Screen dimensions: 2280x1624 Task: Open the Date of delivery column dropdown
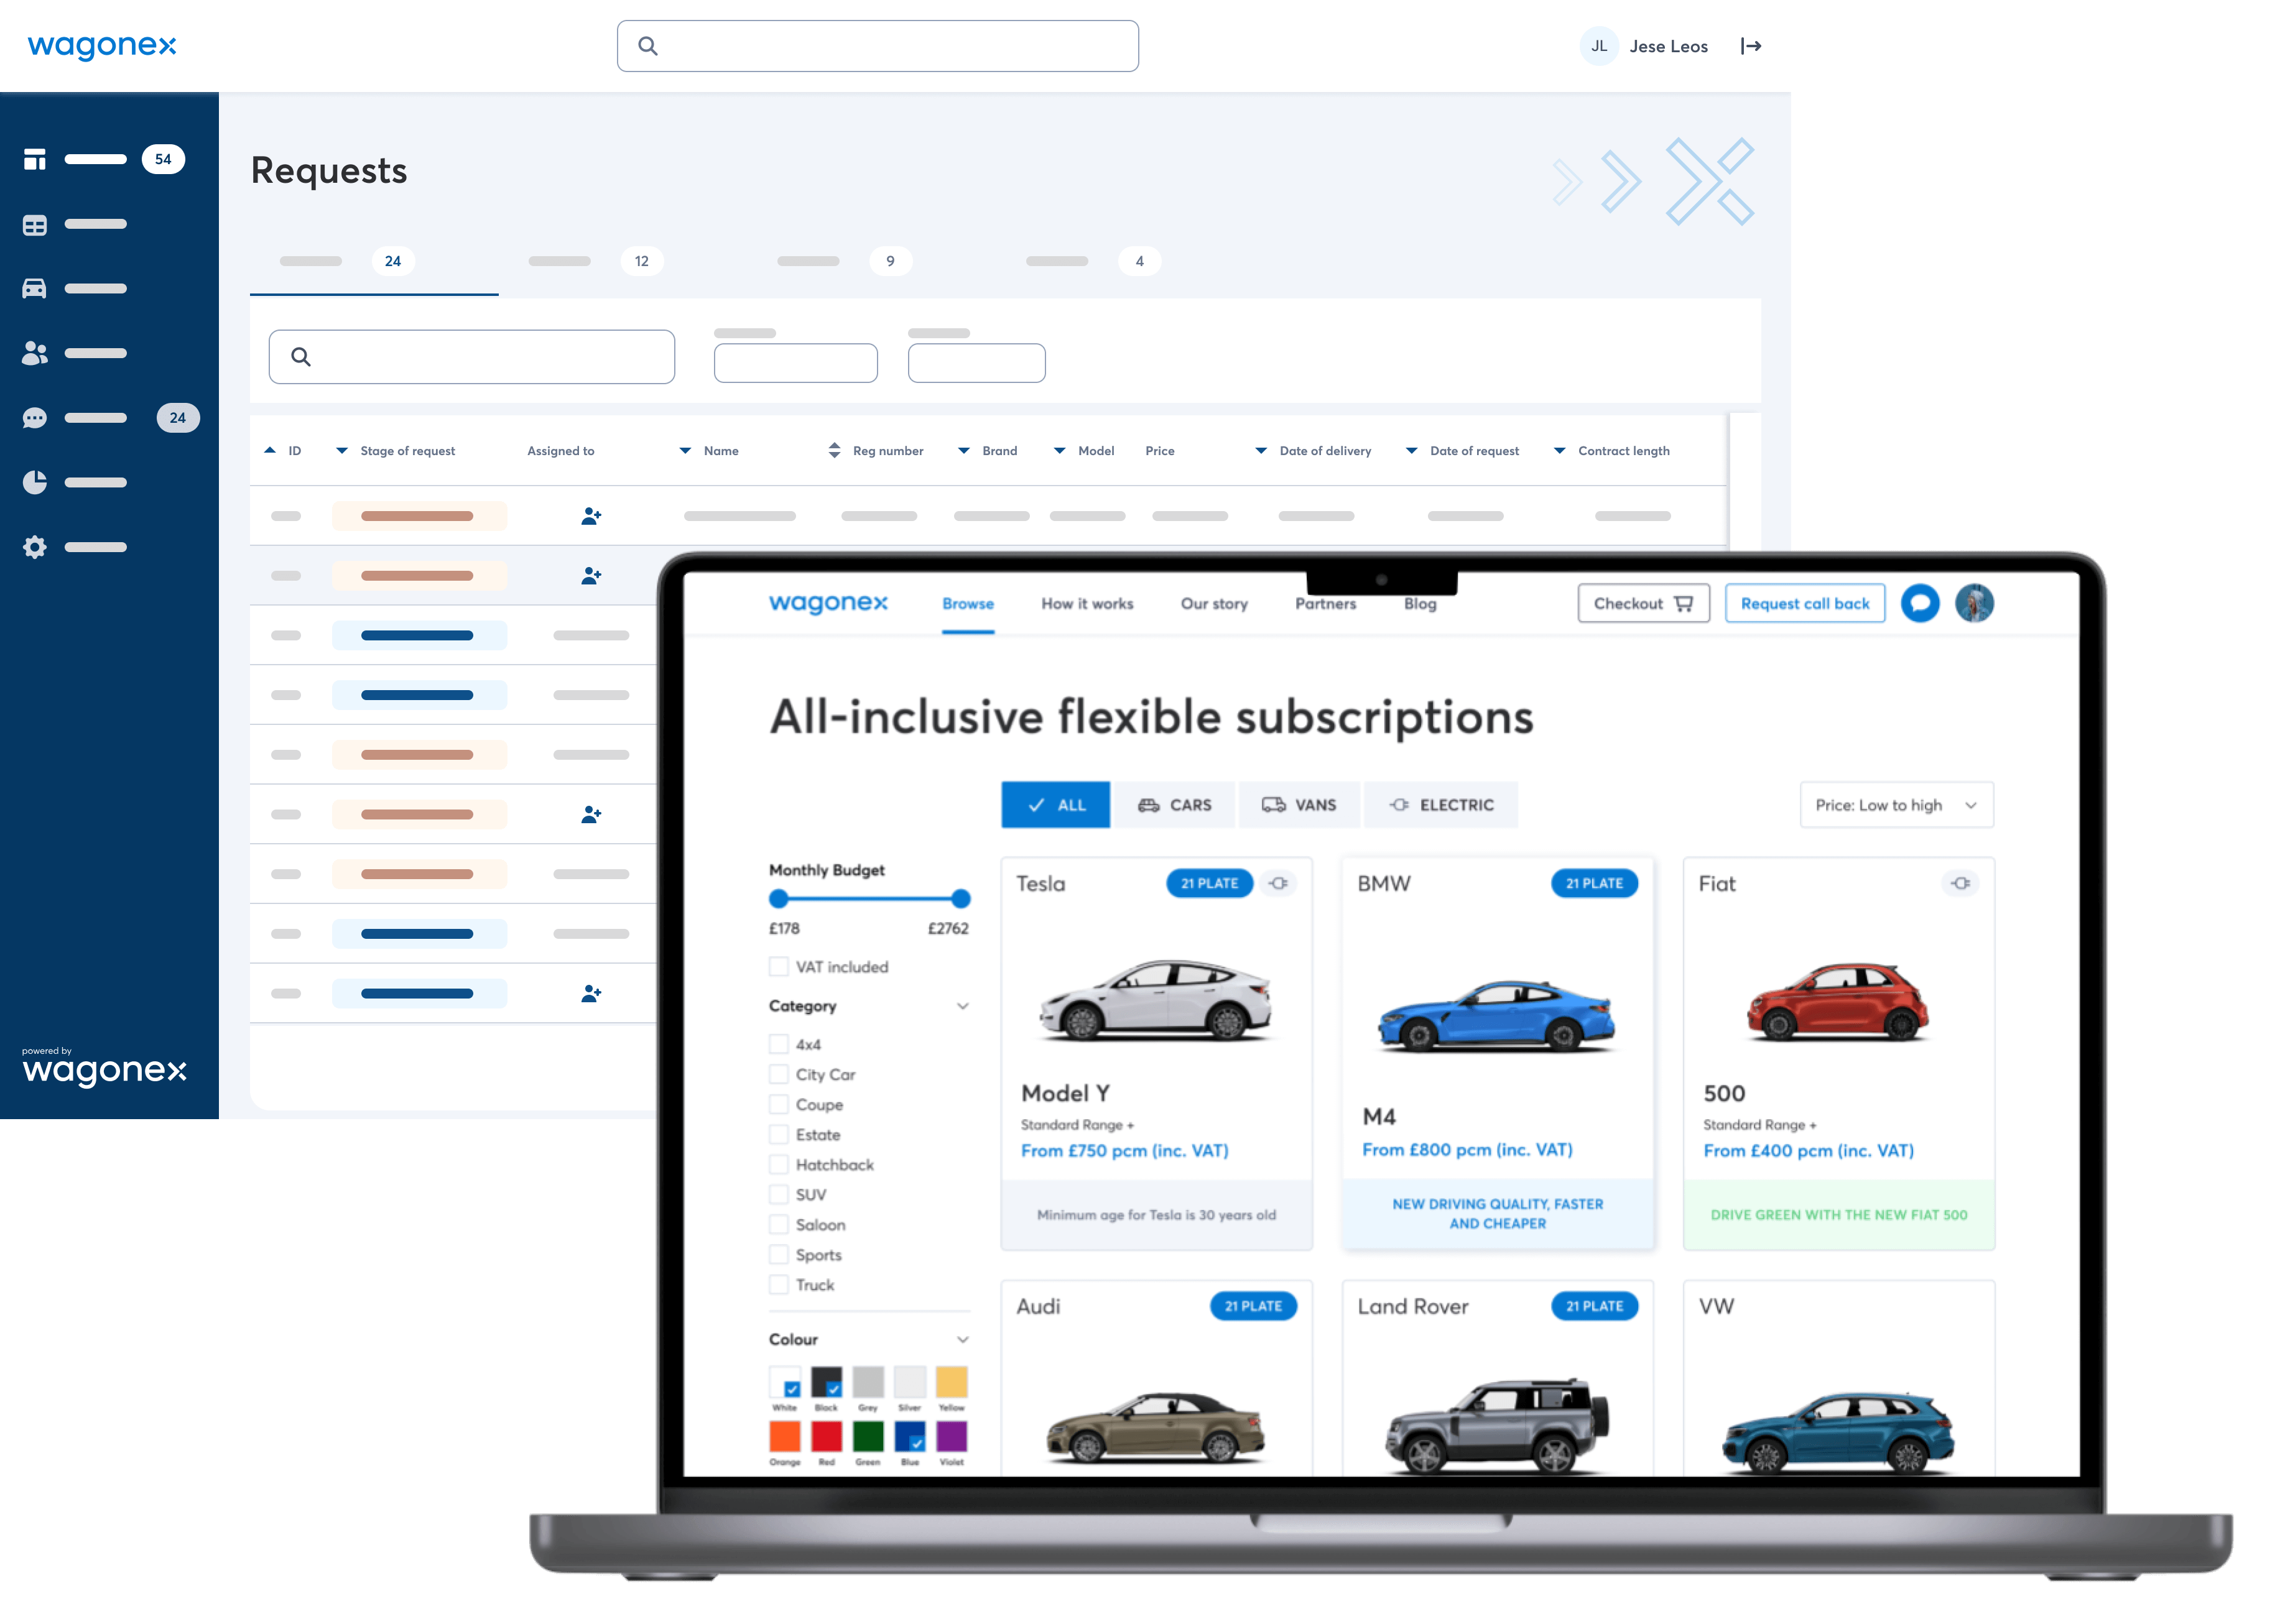pyautogui.click(x=1261, y=450)
